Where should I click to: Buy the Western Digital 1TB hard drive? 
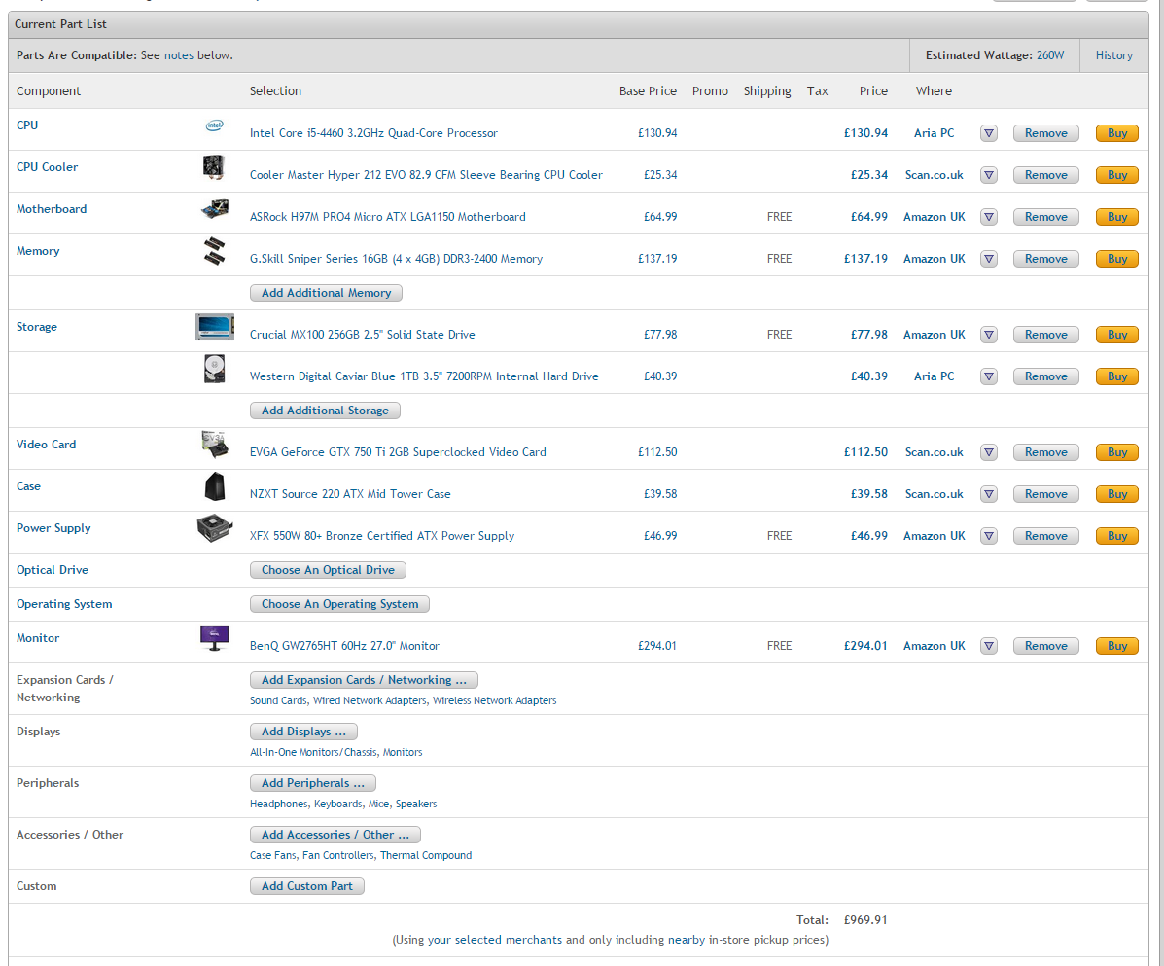[x=1117, y=376]
